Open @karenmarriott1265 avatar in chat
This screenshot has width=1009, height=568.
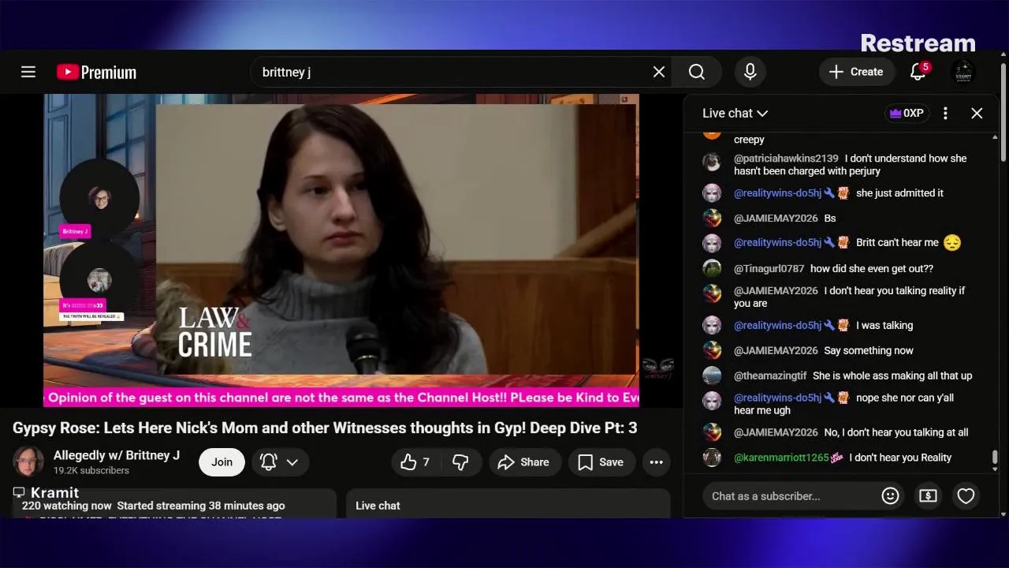pos(712,458)
